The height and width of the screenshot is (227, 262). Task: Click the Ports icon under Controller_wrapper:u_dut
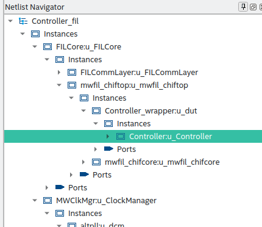108,149
